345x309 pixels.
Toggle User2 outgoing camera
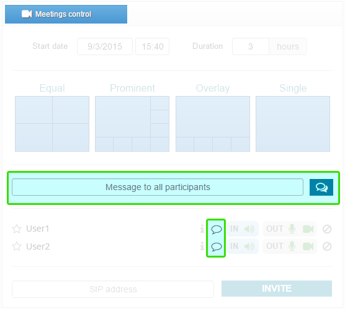click(308, 246)
